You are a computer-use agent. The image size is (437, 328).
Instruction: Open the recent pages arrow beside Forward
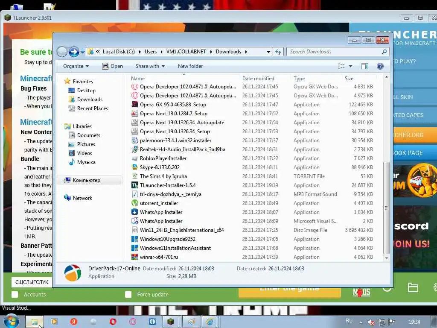[82, 52]
